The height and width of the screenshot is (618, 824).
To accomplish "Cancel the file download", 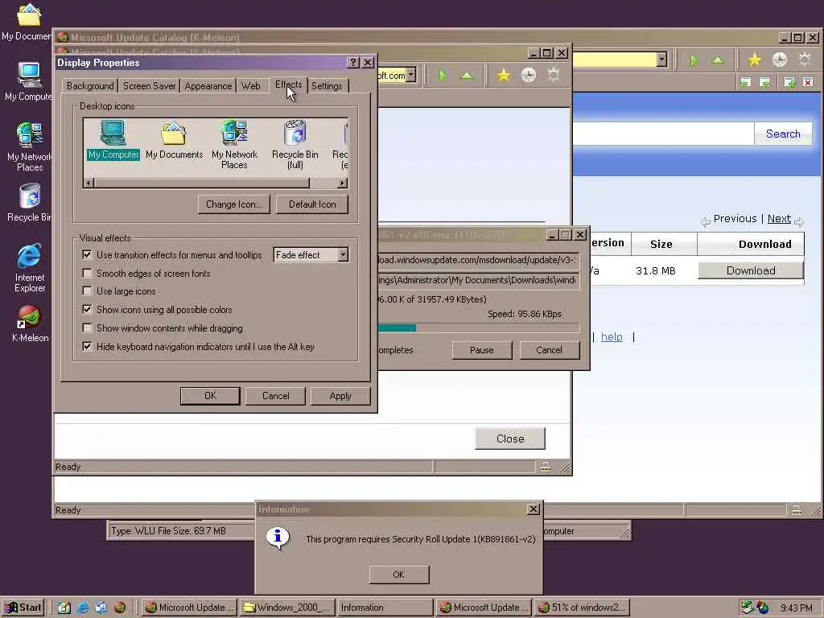I will click(x=549, y=350).
